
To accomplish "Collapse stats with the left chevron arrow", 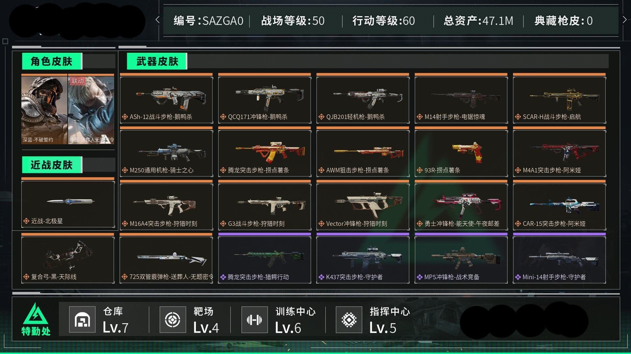I will 158,20.
